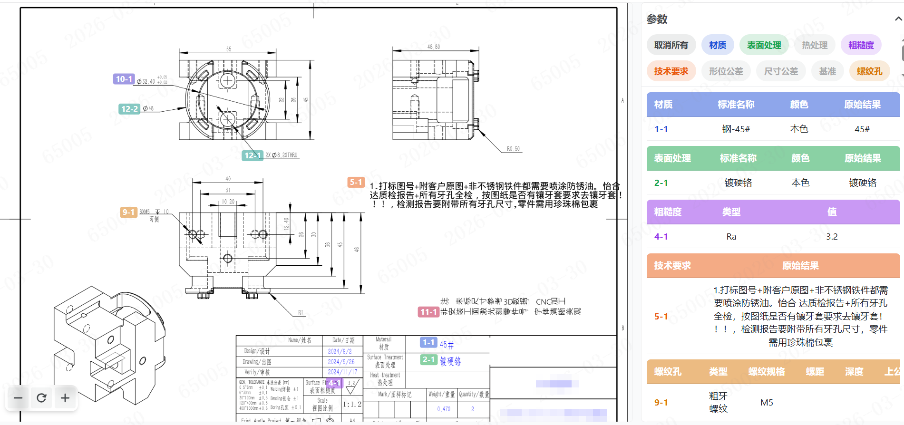Toggle the 技术要求 filter tag
The height and width of the screenshot is (425, 904).
671,71
